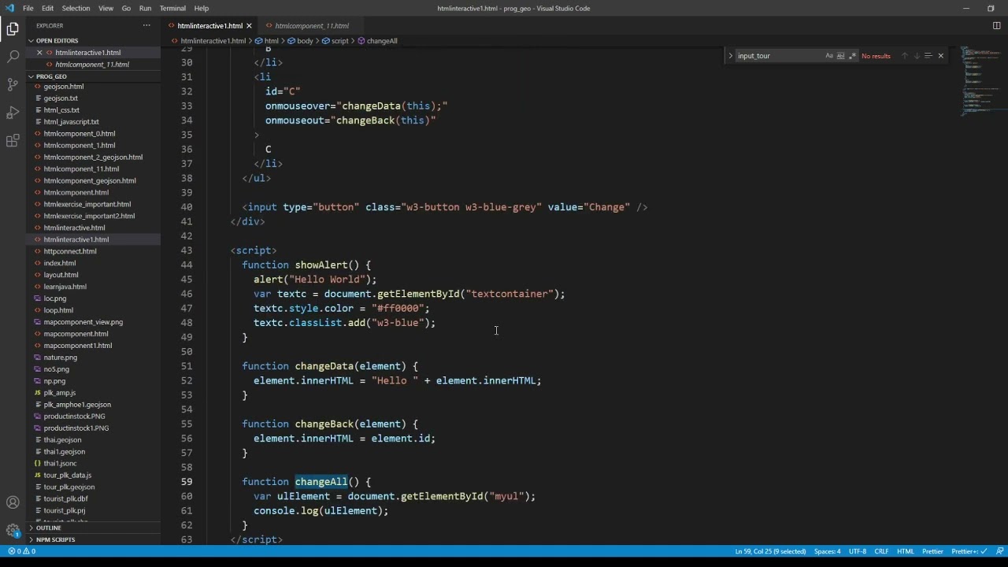The image size is (1008, 567).
Task: Open the Explorer view in activity bar
Action: coord(13,30)
